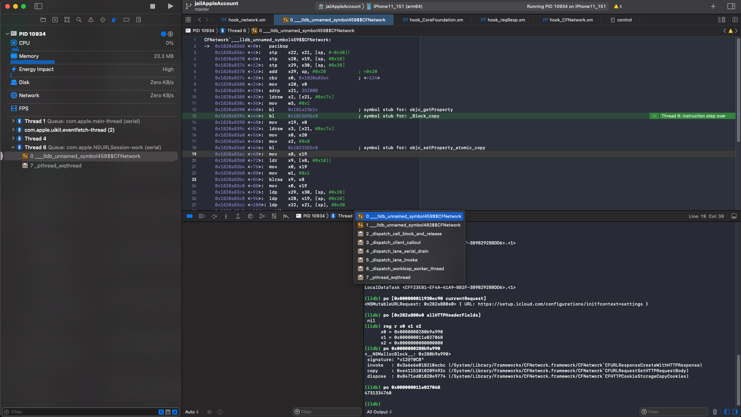Open the Project navigator folder icon

point(43,19)
